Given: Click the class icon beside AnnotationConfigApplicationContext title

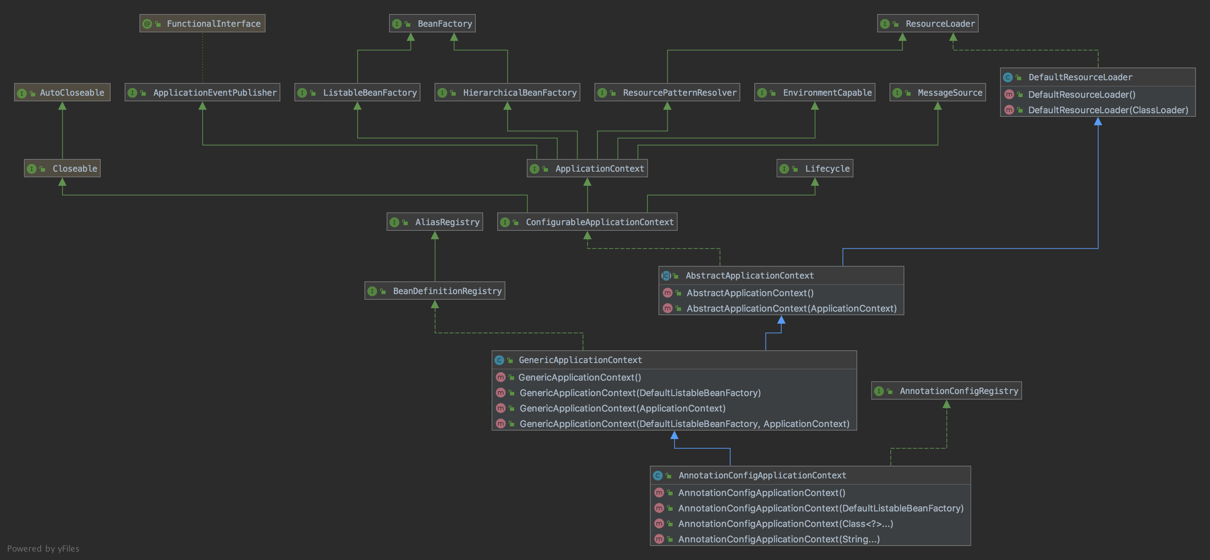Looking at the screenshot, I should (x=657, y=476).
